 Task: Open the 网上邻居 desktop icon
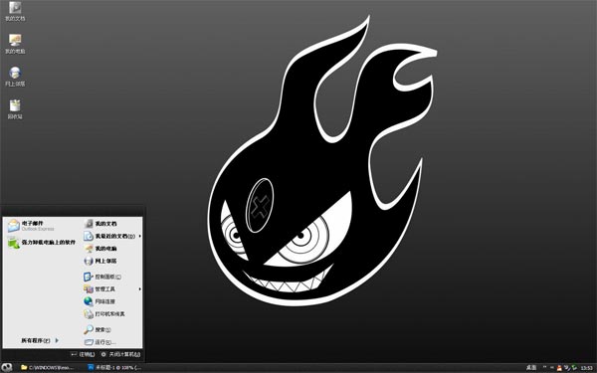click(15, 77)
